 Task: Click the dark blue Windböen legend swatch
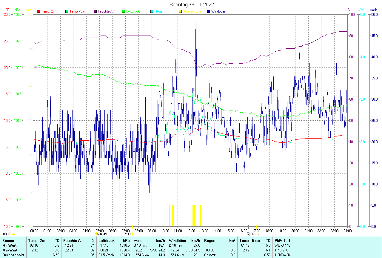(x=209, y=11)
